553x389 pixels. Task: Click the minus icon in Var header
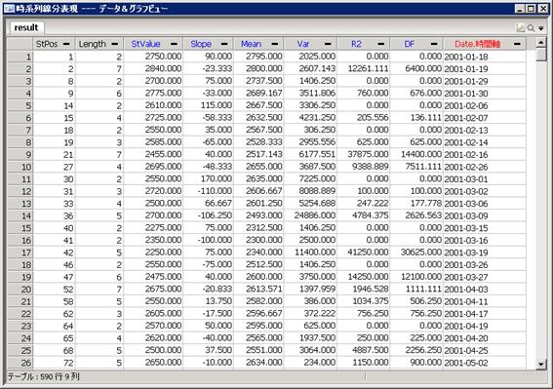[328, 44]
